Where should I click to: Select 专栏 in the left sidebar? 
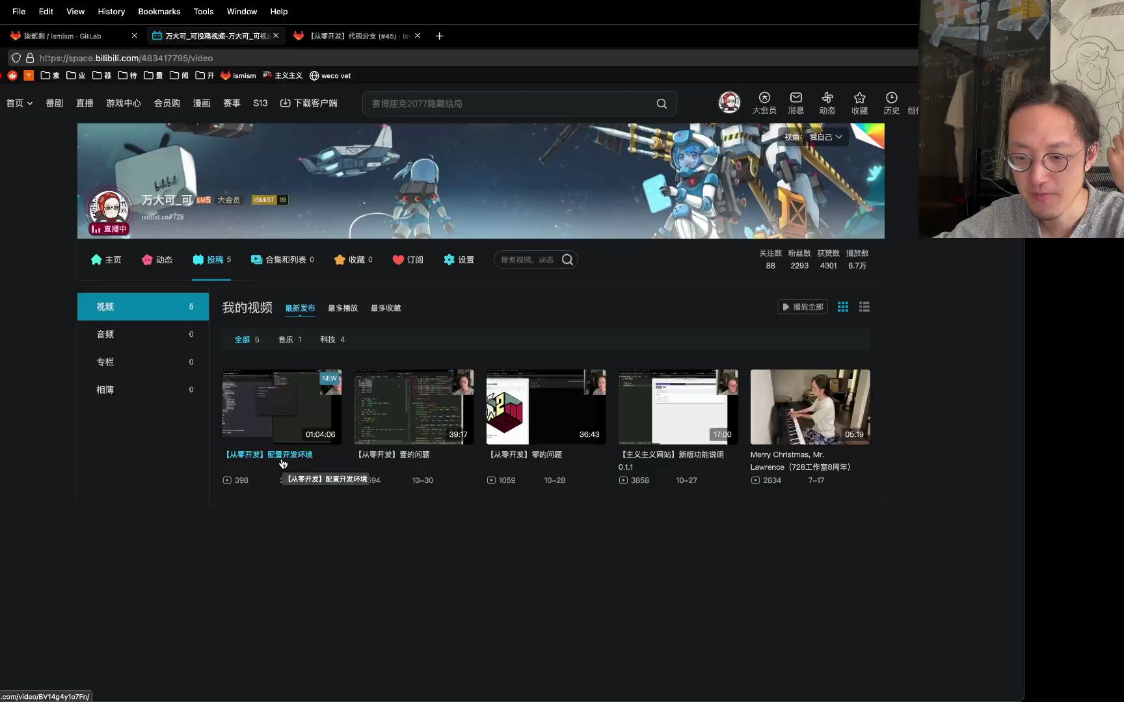coord(143,362)
